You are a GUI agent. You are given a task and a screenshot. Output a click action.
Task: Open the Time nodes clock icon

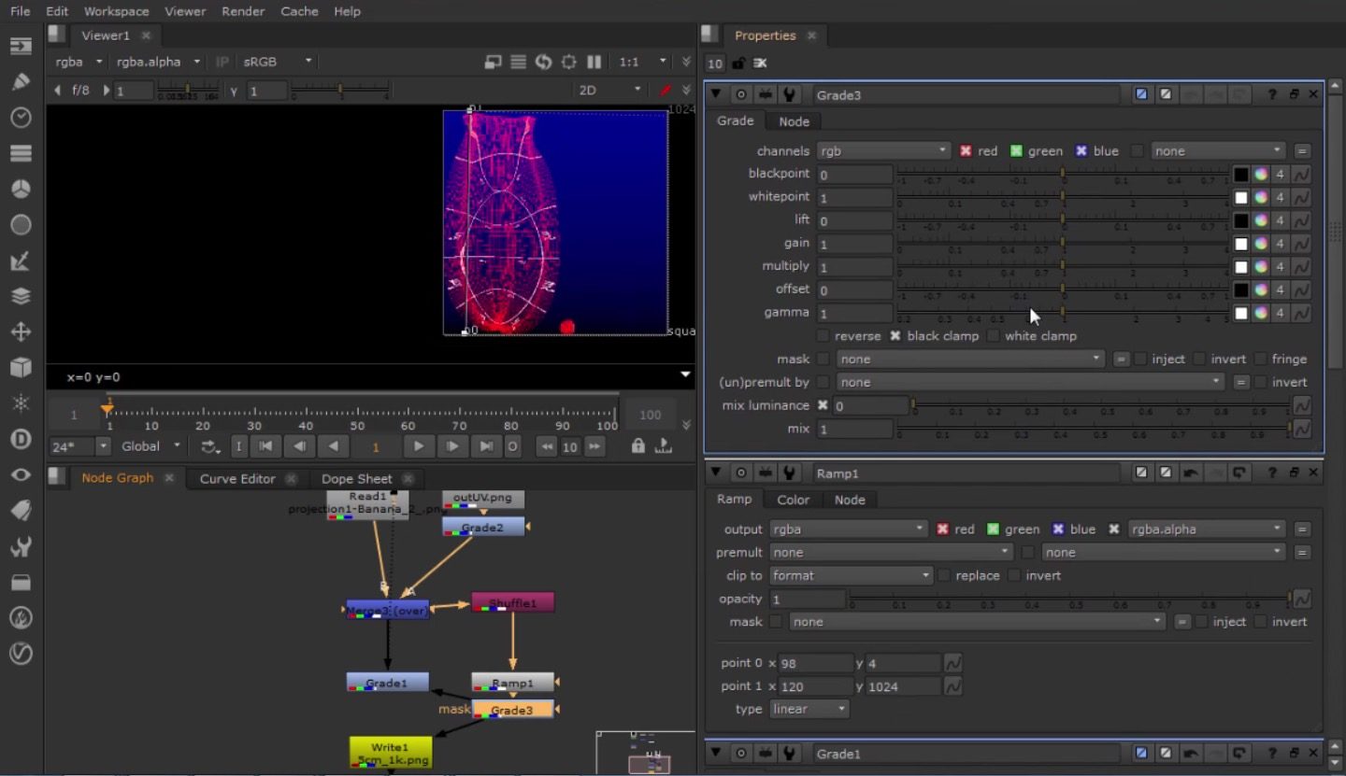pos(21,118)
